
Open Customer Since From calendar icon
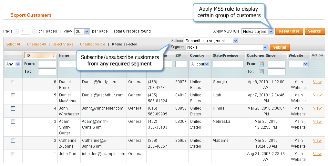tap(261, 64)
